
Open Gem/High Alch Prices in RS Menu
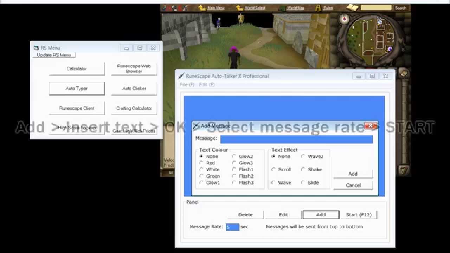tap(134, 131)
